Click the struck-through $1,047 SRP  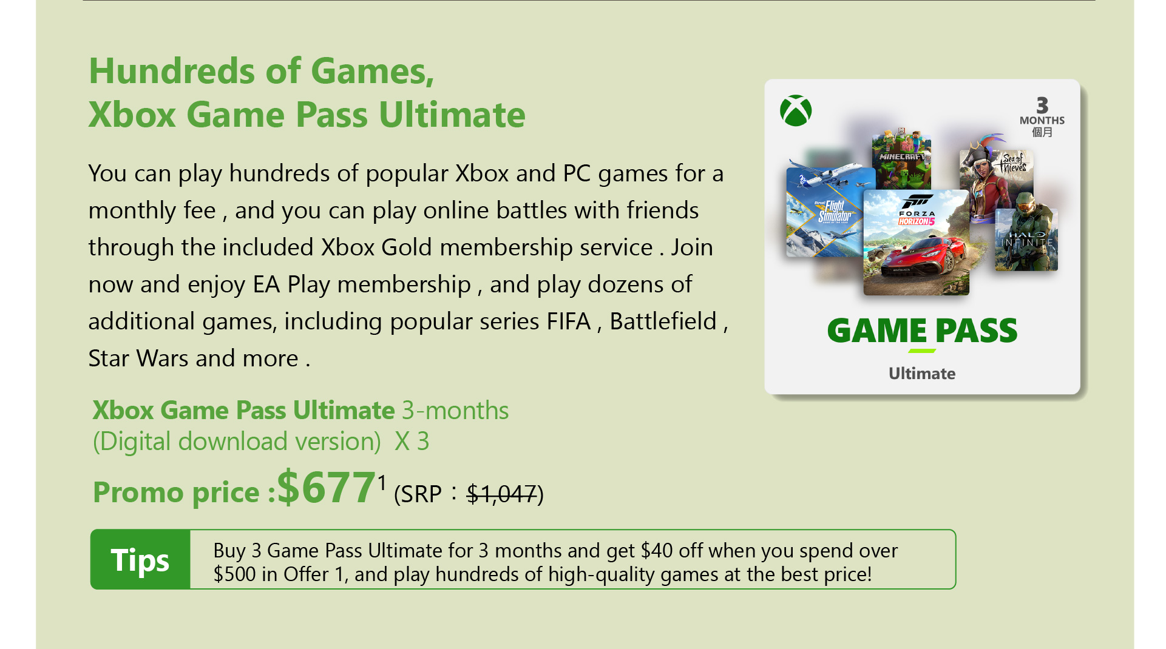[502, 494]
